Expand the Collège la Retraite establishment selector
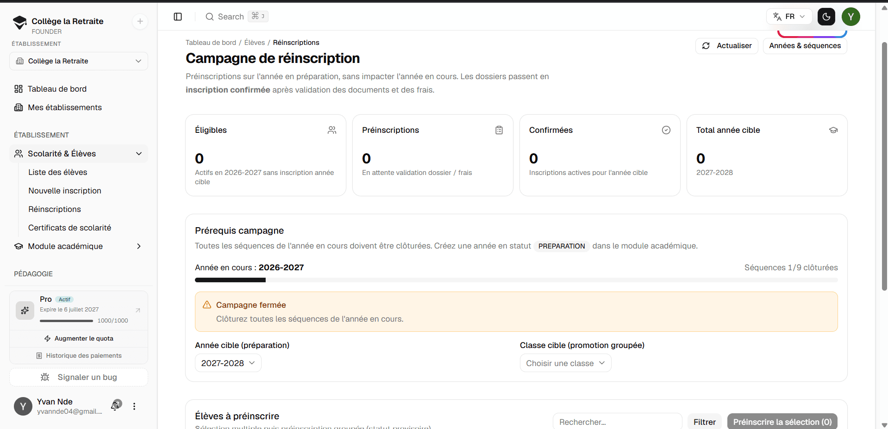This screenshot has width=888, height=429. point(79,61)
